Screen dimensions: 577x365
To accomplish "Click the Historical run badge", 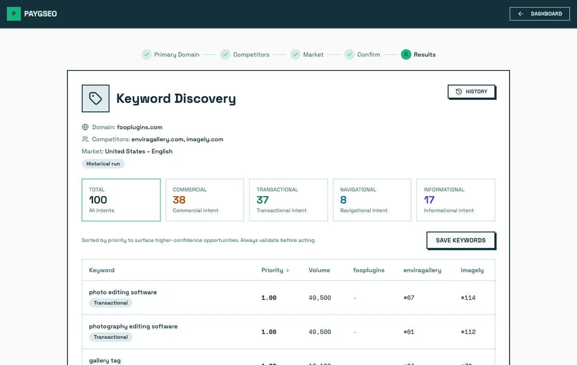I will [x=103, y=164].
